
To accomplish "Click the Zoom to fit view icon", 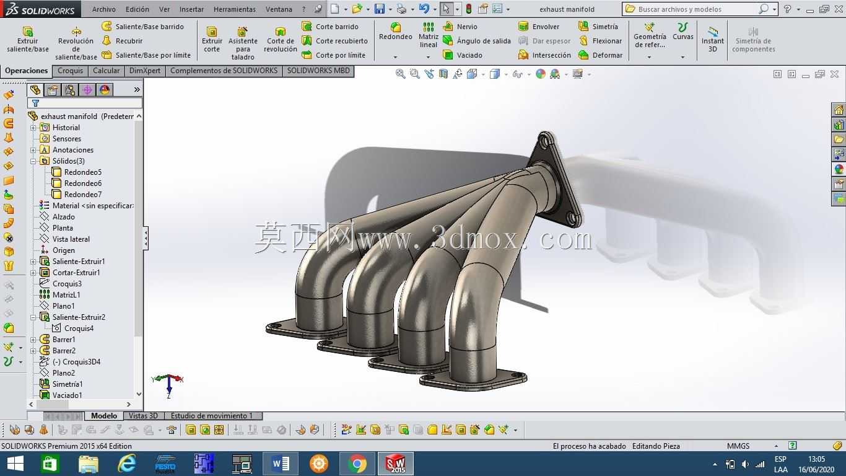I will tap(400, 74).
